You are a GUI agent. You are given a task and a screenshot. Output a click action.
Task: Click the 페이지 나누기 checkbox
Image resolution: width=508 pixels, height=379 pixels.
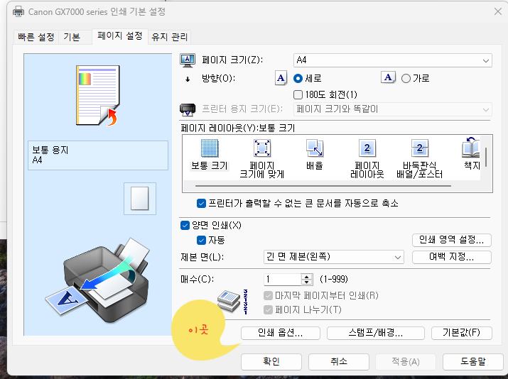click(268, 309)
